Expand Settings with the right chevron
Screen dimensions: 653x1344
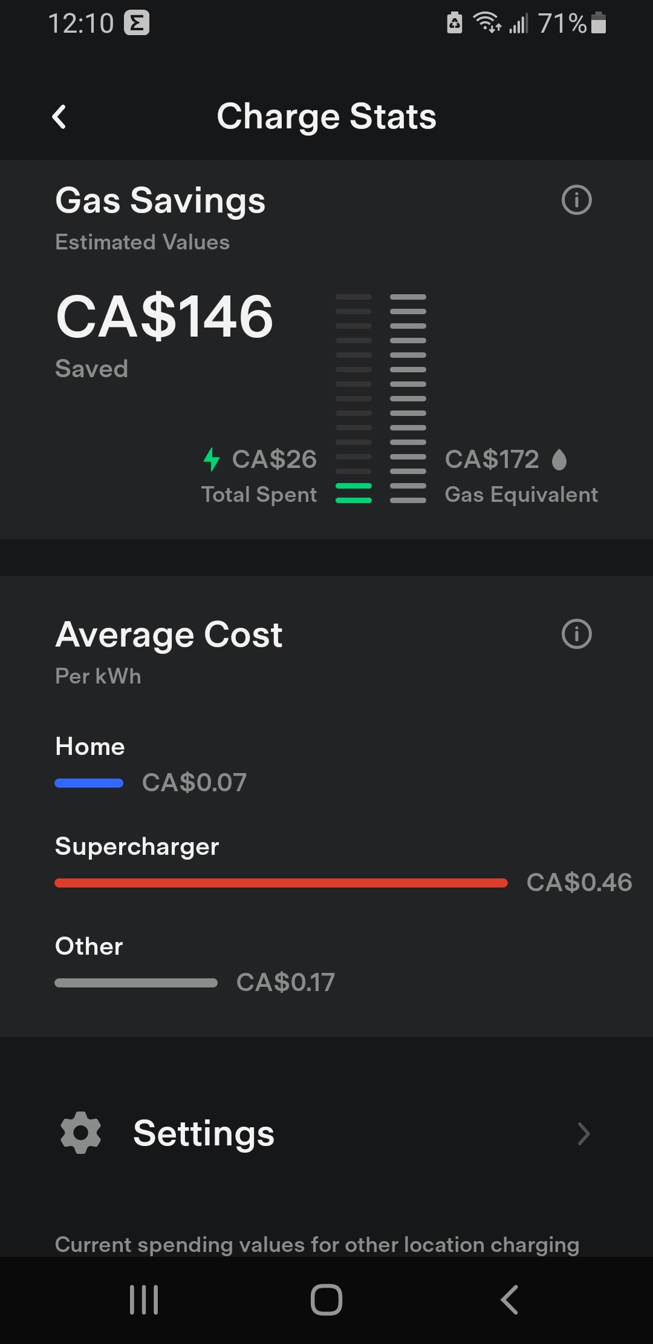[583, 1133]
